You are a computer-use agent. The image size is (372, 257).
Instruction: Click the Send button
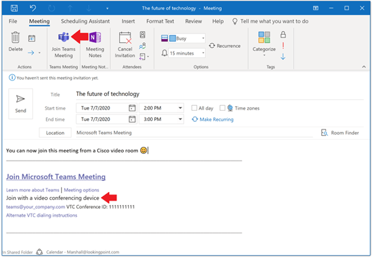(x=20, y=104)
